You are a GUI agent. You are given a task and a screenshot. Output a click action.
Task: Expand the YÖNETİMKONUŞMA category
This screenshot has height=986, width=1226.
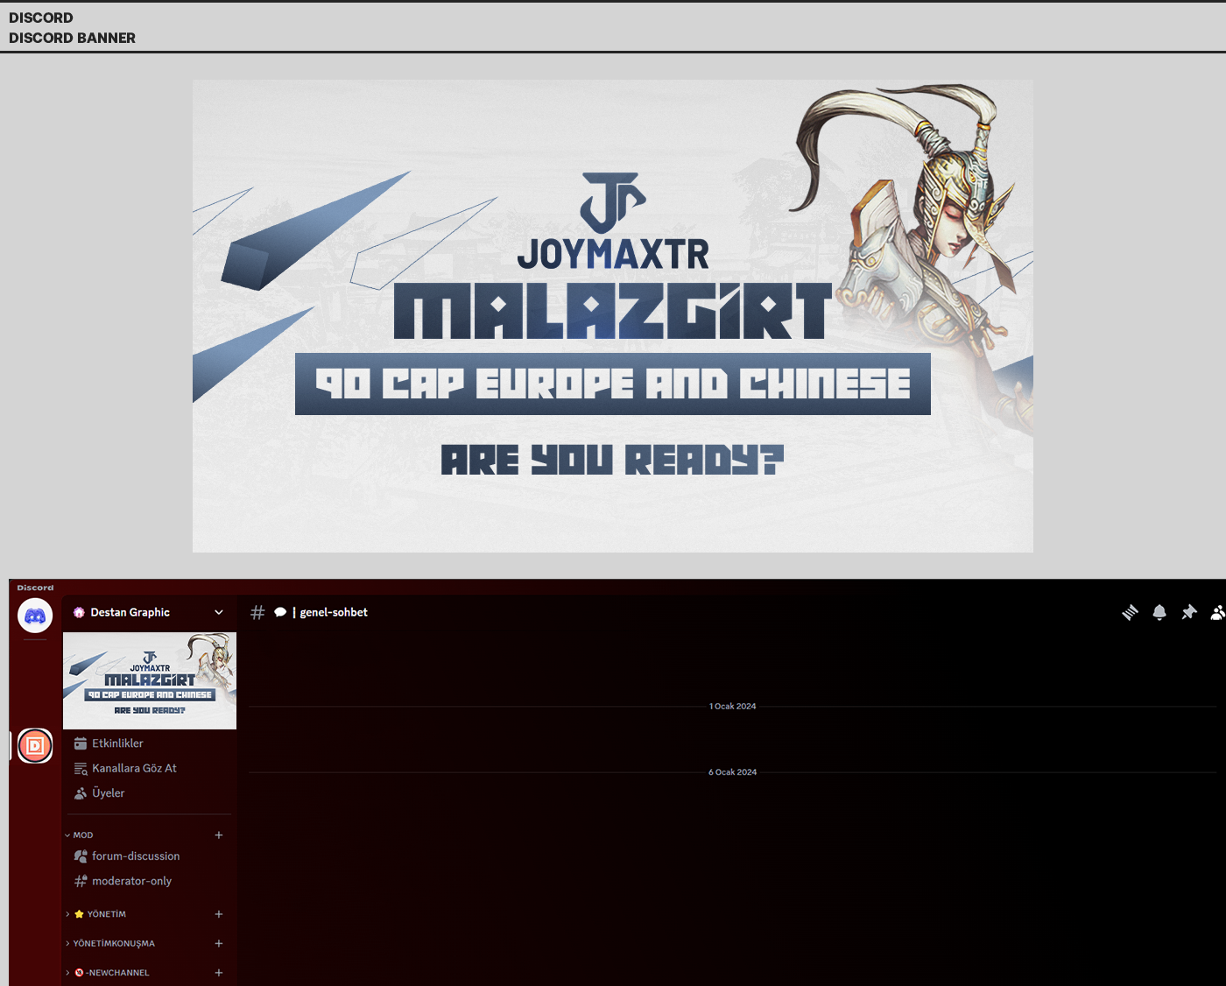tap(113, 944)
